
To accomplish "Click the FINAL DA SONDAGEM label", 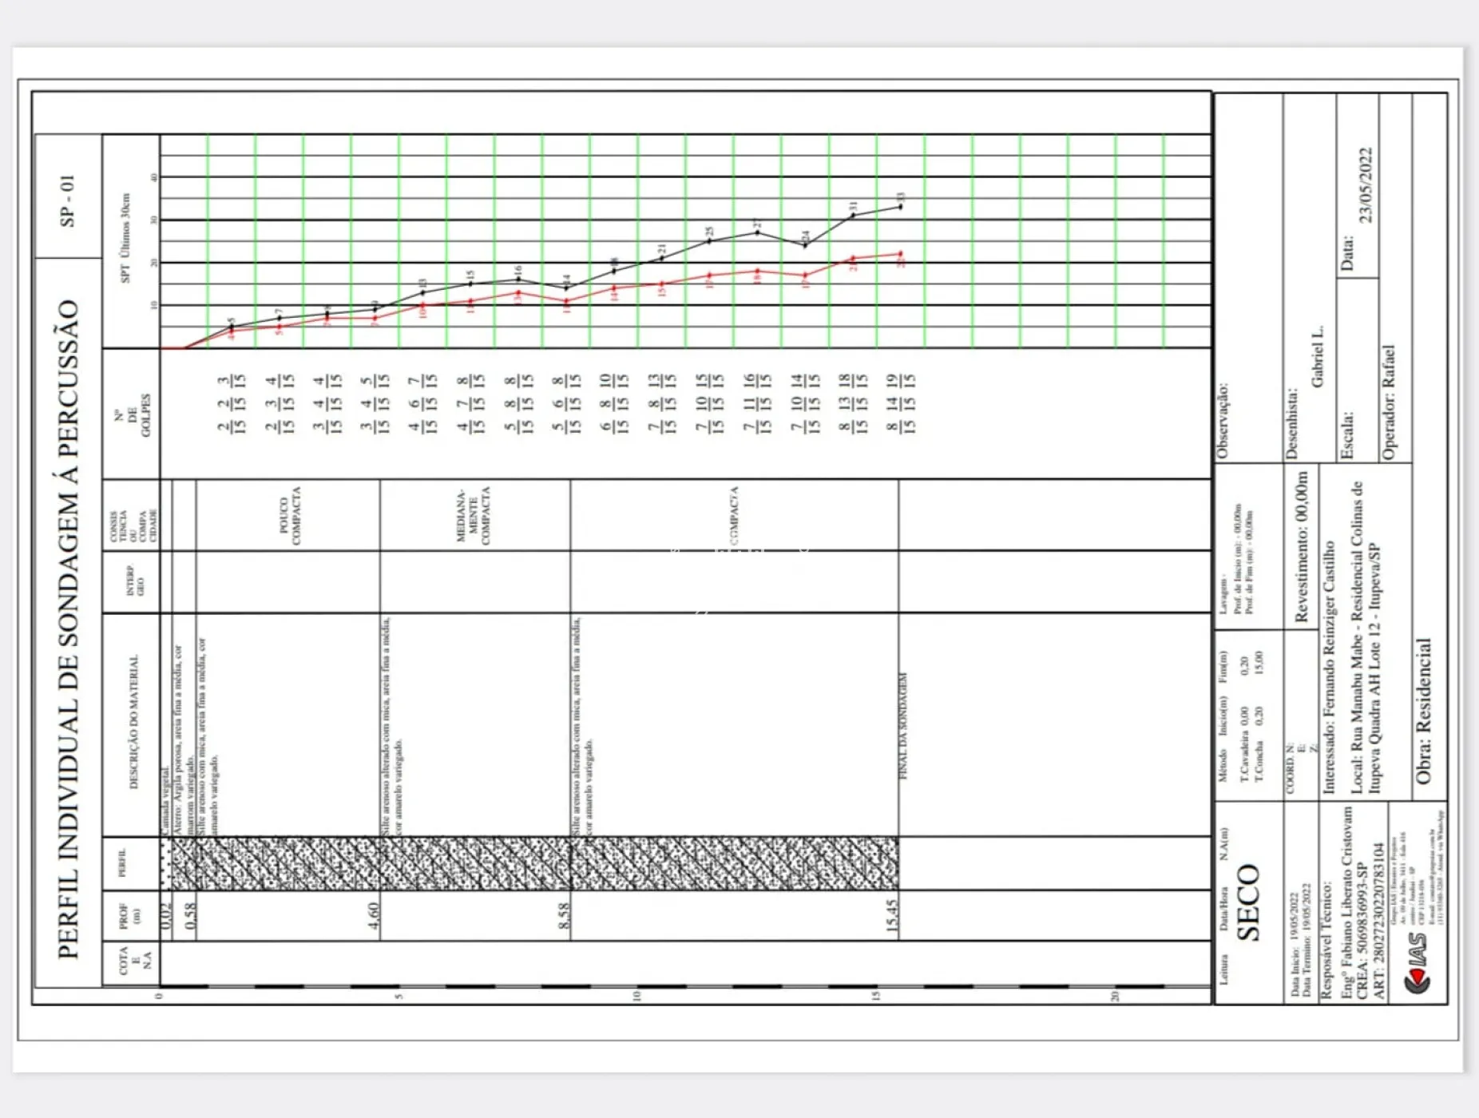I will 904,726.
